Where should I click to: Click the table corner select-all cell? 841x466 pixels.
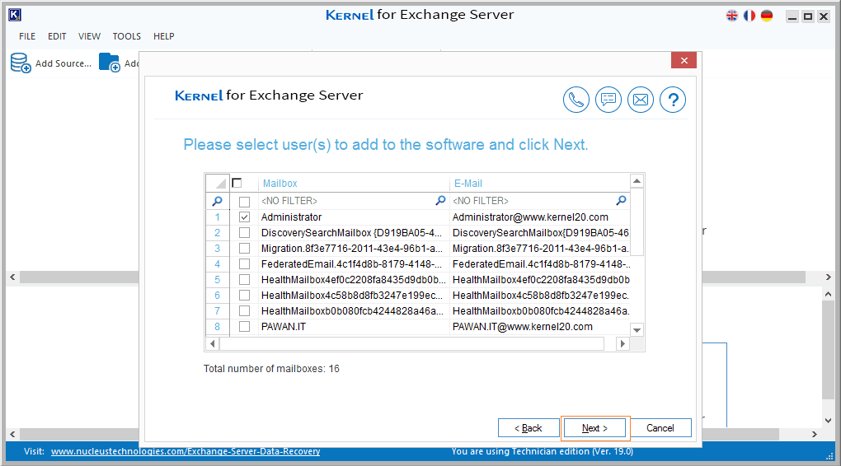pyautogui.click(x=218, y=183)
